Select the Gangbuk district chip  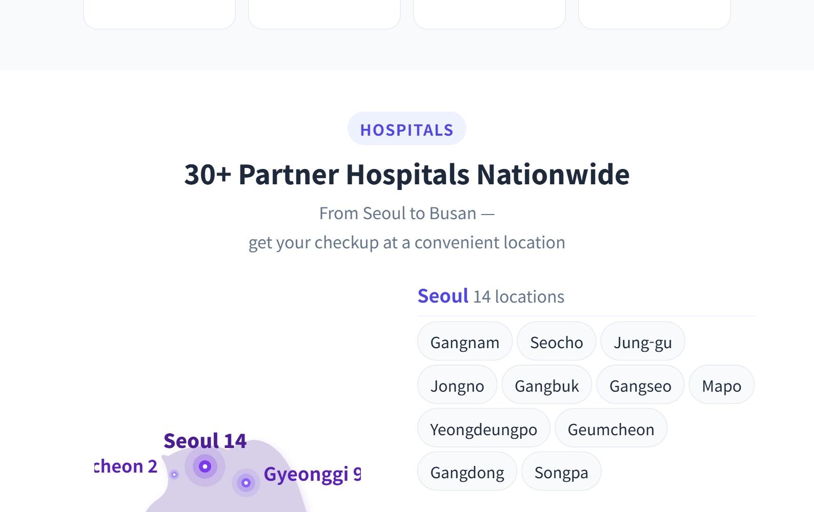point(546,385)
